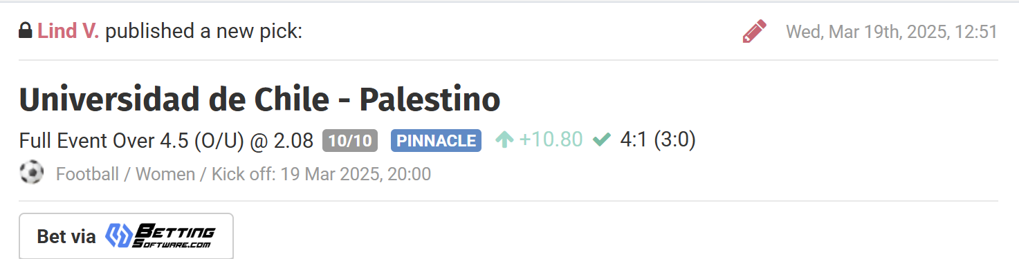Click the 10/10 stake badge
Screen dimensions: 1019x259
tap(350, 141)
